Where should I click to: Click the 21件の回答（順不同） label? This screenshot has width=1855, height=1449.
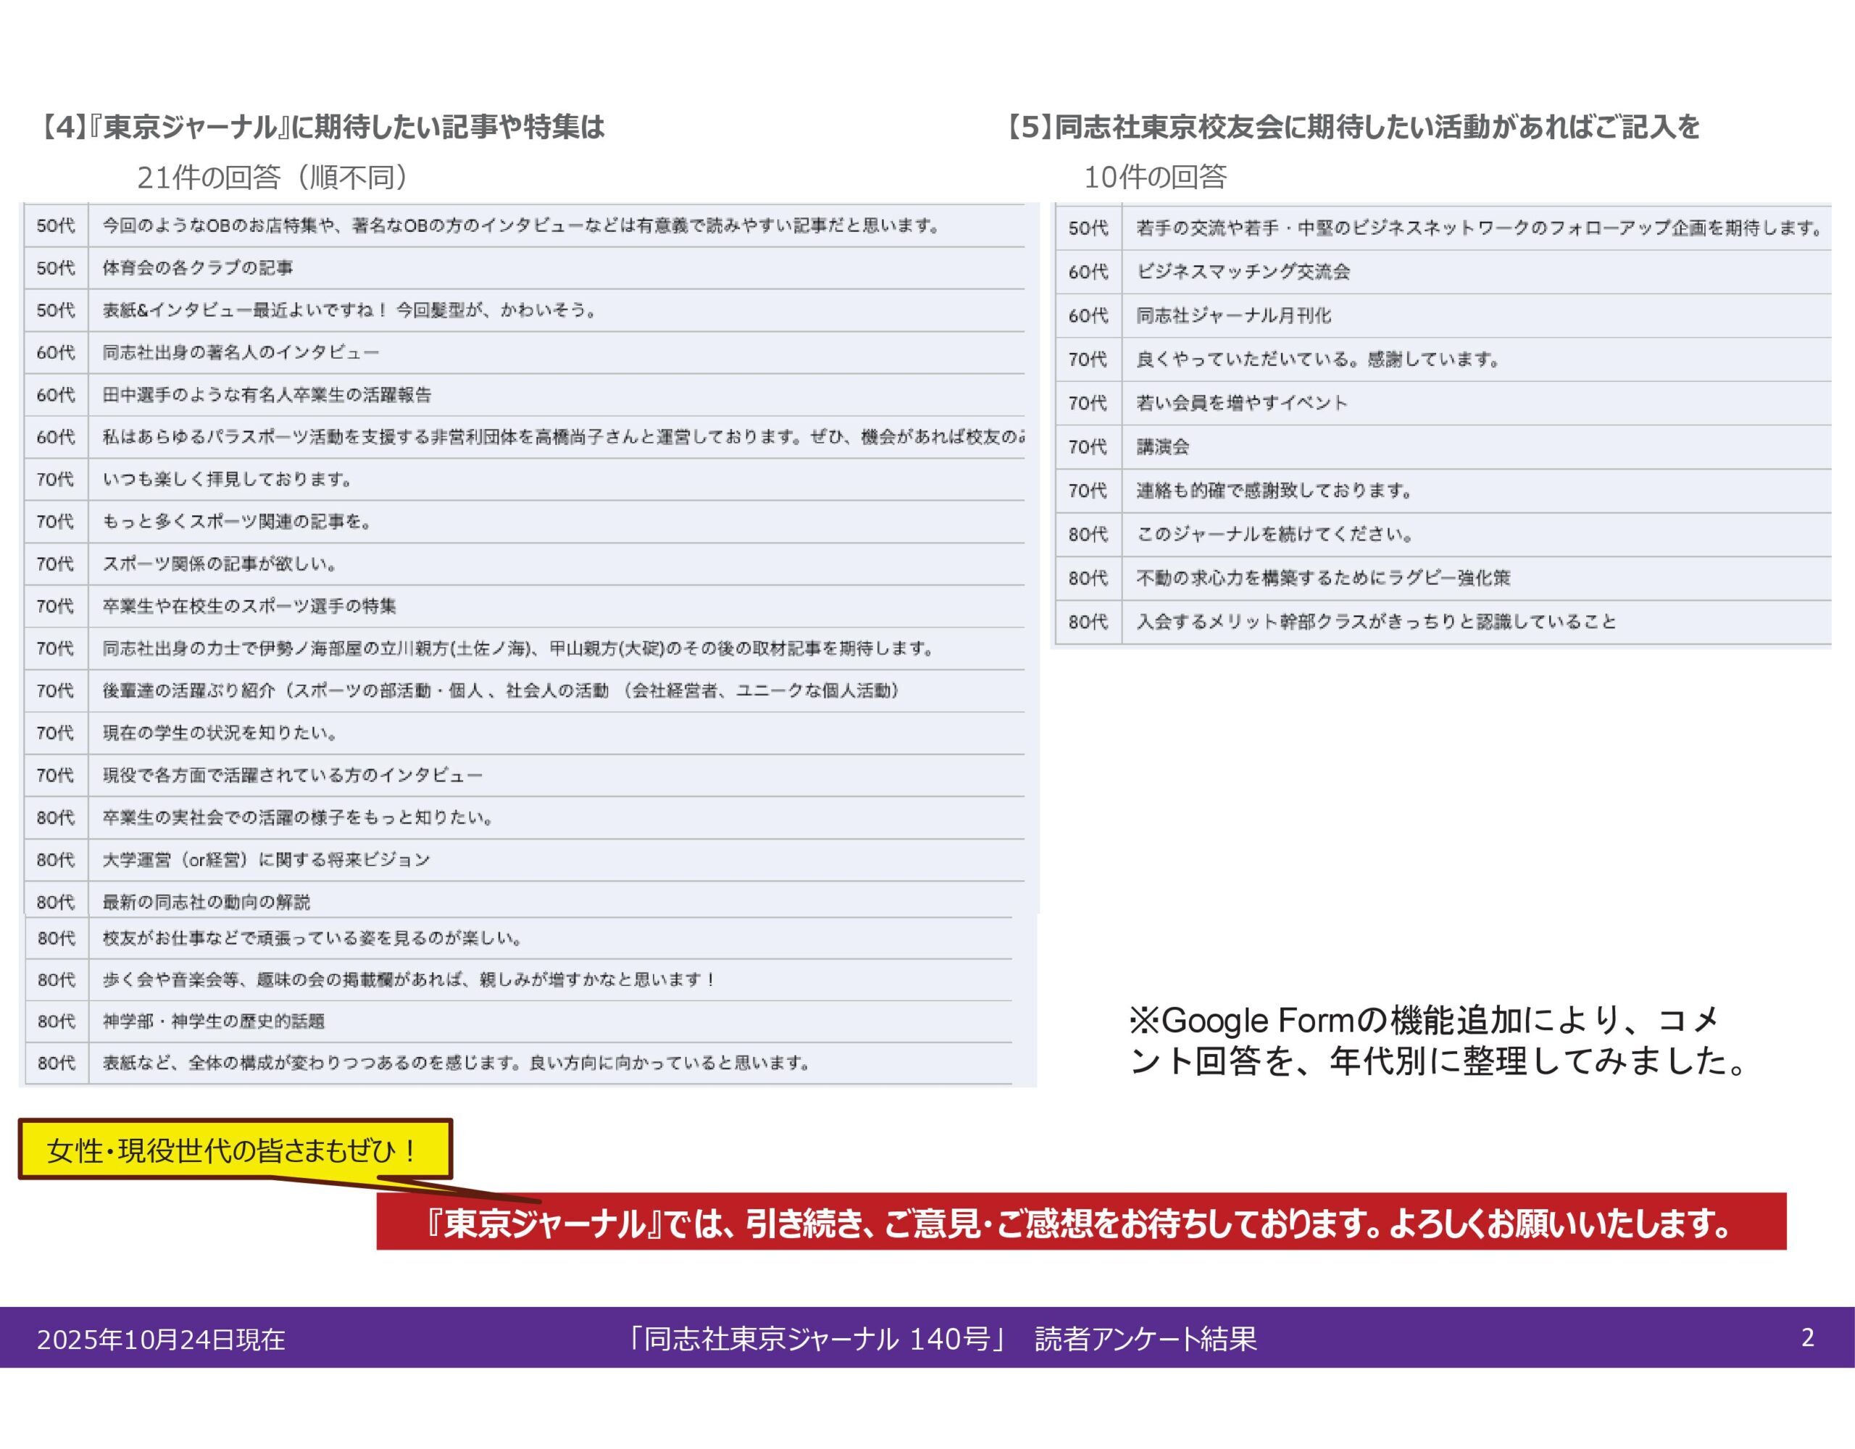coord(272,178)
